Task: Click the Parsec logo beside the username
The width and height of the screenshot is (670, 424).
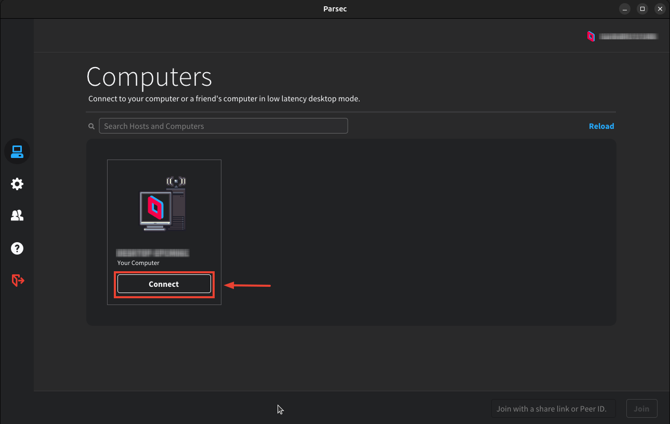Action: [x=590, y=36]
